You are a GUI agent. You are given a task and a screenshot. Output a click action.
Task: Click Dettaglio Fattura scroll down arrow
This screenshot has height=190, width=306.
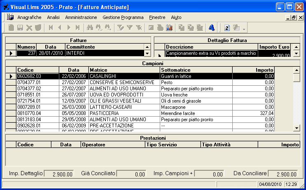297,53
